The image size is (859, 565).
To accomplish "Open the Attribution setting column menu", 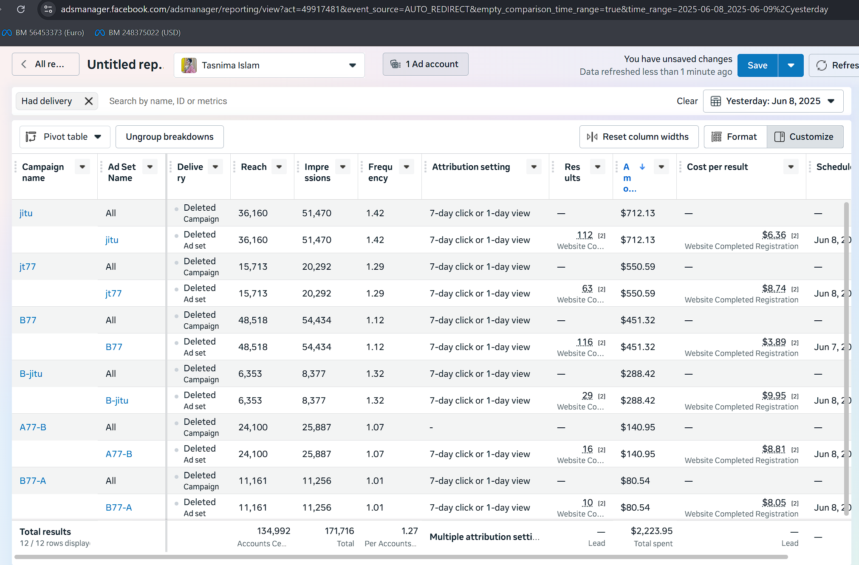I will pyautogui.click(x=534, y=167).
